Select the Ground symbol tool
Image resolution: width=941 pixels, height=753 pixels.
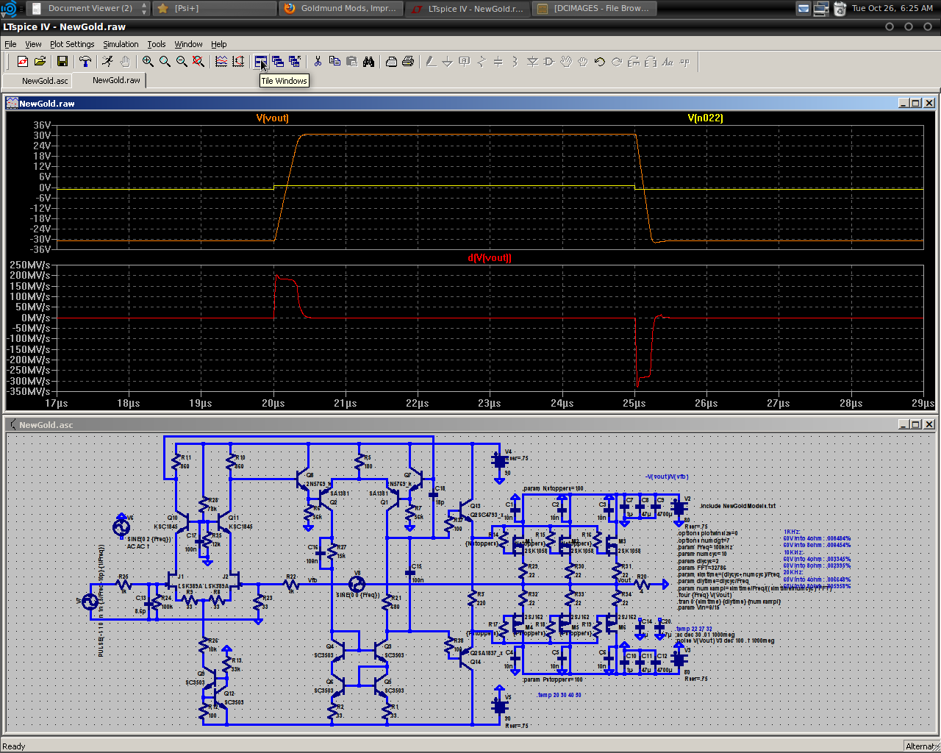point(447,62)
